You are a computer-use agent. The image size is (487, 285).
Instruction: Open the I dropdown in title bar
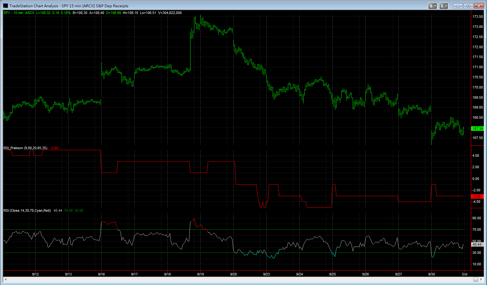tap(443, 6)
